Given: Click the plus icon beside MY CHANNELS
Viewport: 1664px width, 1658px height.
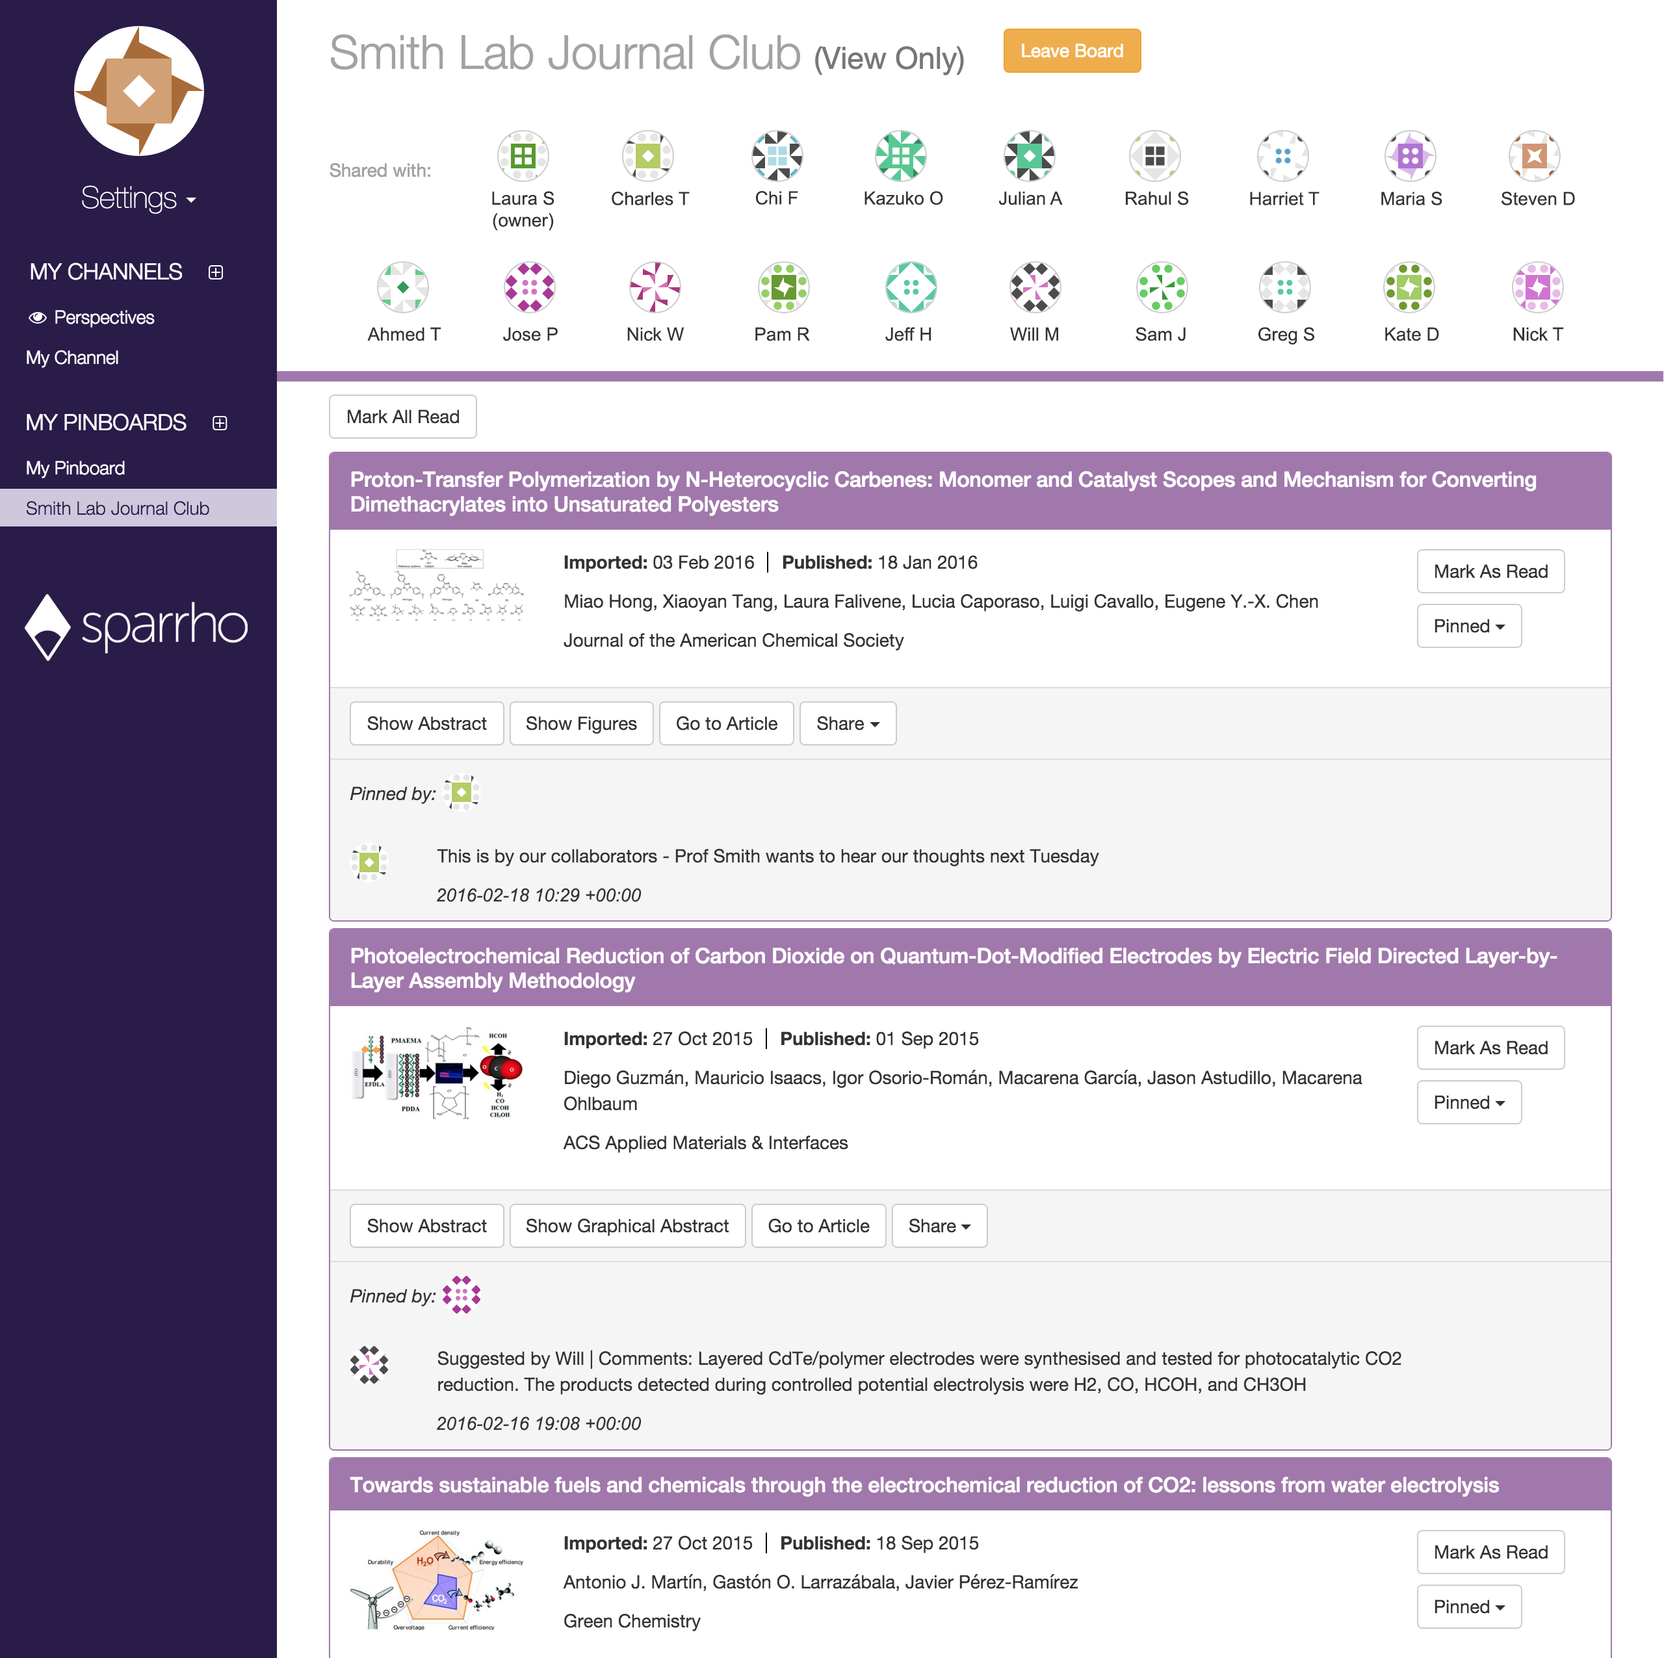Looking at the screenshot, I should tap(216, 272).
